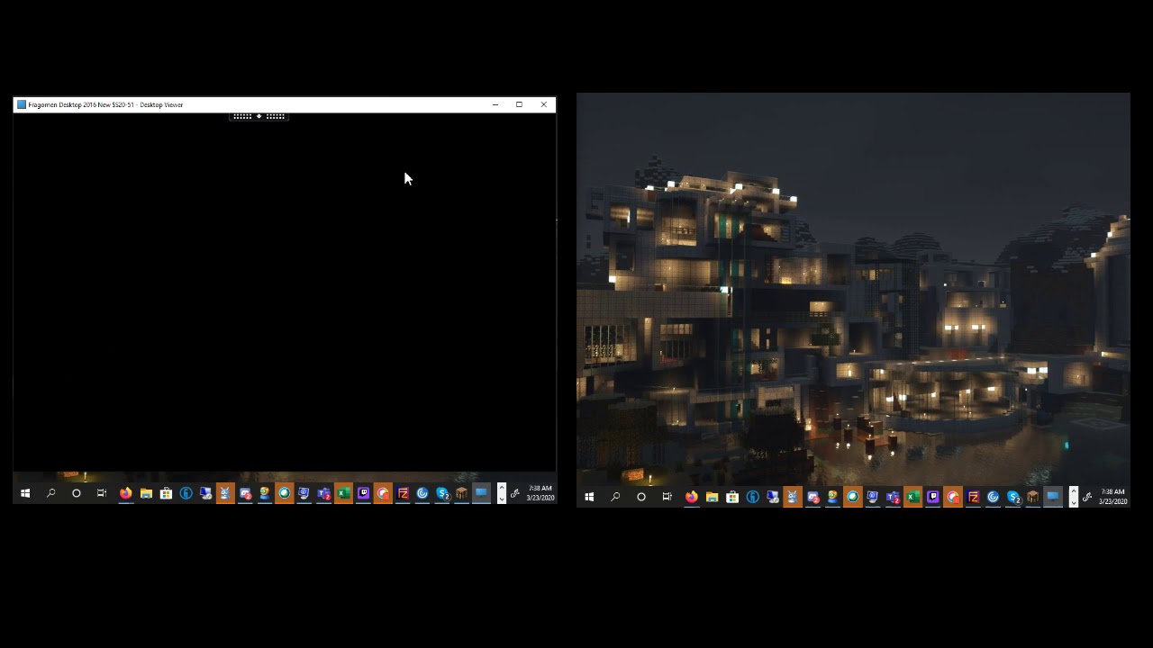Open Task View on right desktop taskbar
This screenshot has height=648, width=1153.
point(667,497)
